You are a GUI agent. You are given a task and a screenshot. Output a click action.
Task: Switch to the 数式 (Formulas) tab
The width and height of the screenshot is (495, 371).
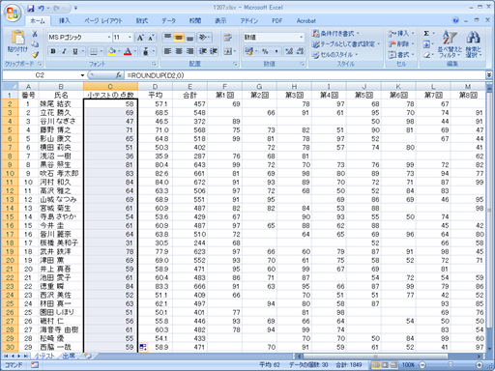[x=142, y=21]
